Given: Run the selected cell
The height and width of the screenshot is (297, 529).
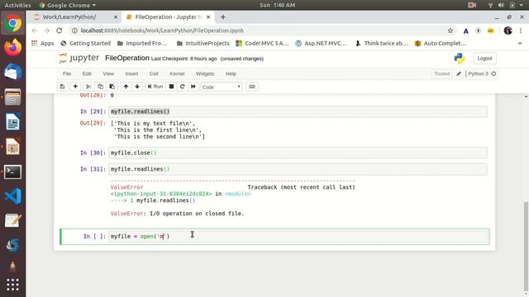Looking at the screenshot, I should click(155, 87).
